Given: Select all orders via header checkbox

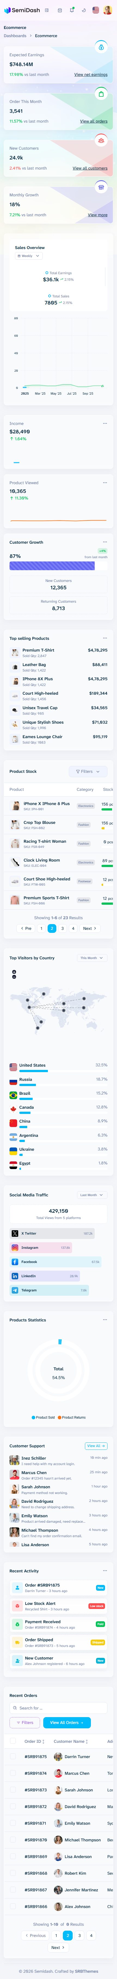Looking at the screenshot, I should [x=12, y=1741].
